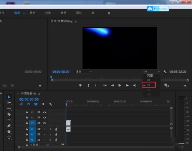Click the export frame camera icon in Source Monitor

[12, 85]
